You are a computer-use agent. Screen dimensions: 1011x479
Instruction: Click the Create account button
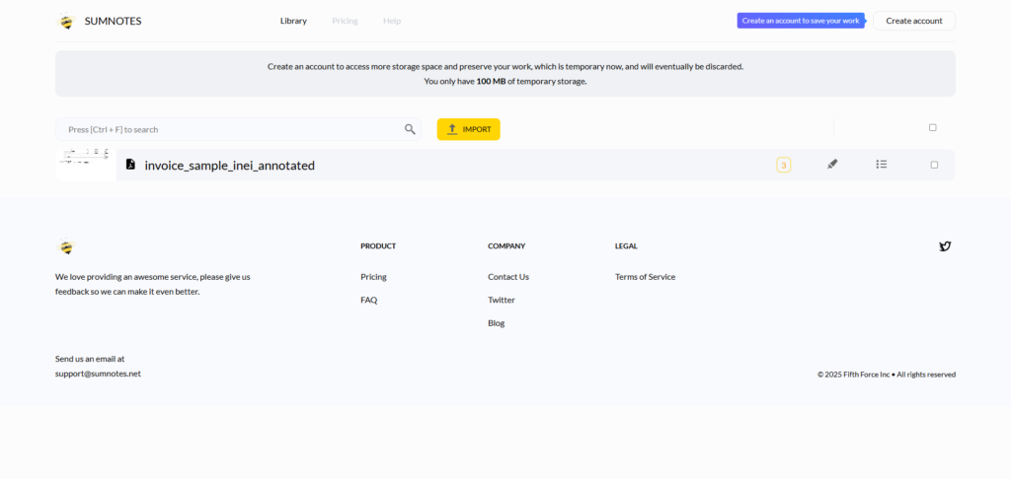(x=913, y=21)
